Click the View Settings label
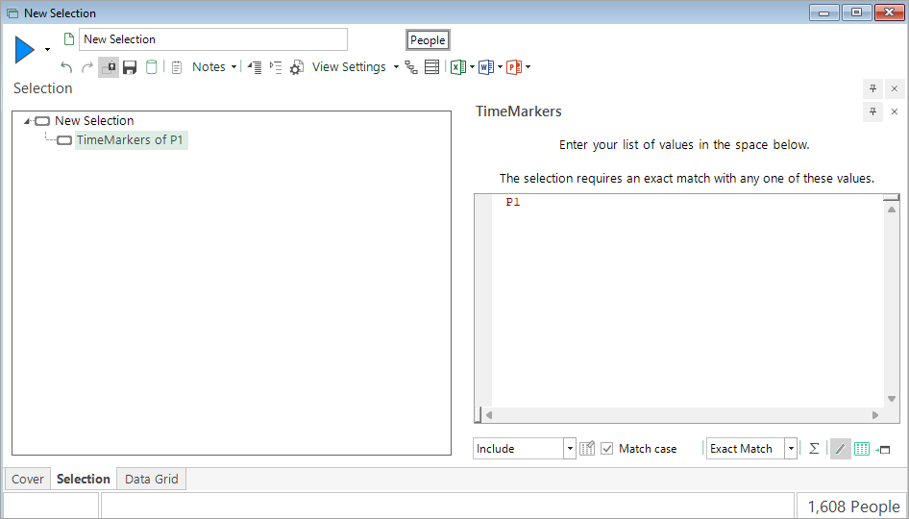 [x=349, y=67]
